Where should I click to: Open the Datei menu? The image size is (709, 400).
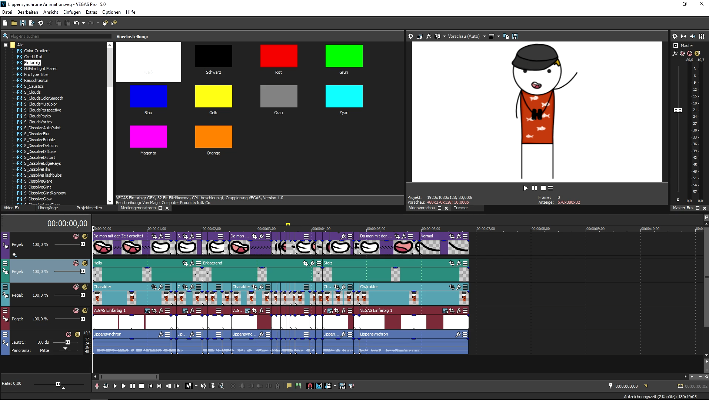(x=7, y=12)
